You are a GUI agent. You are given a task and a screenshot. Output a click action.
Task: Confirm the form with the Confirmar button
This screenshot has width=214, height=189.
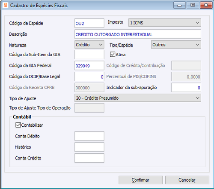[x=141, y=180]
